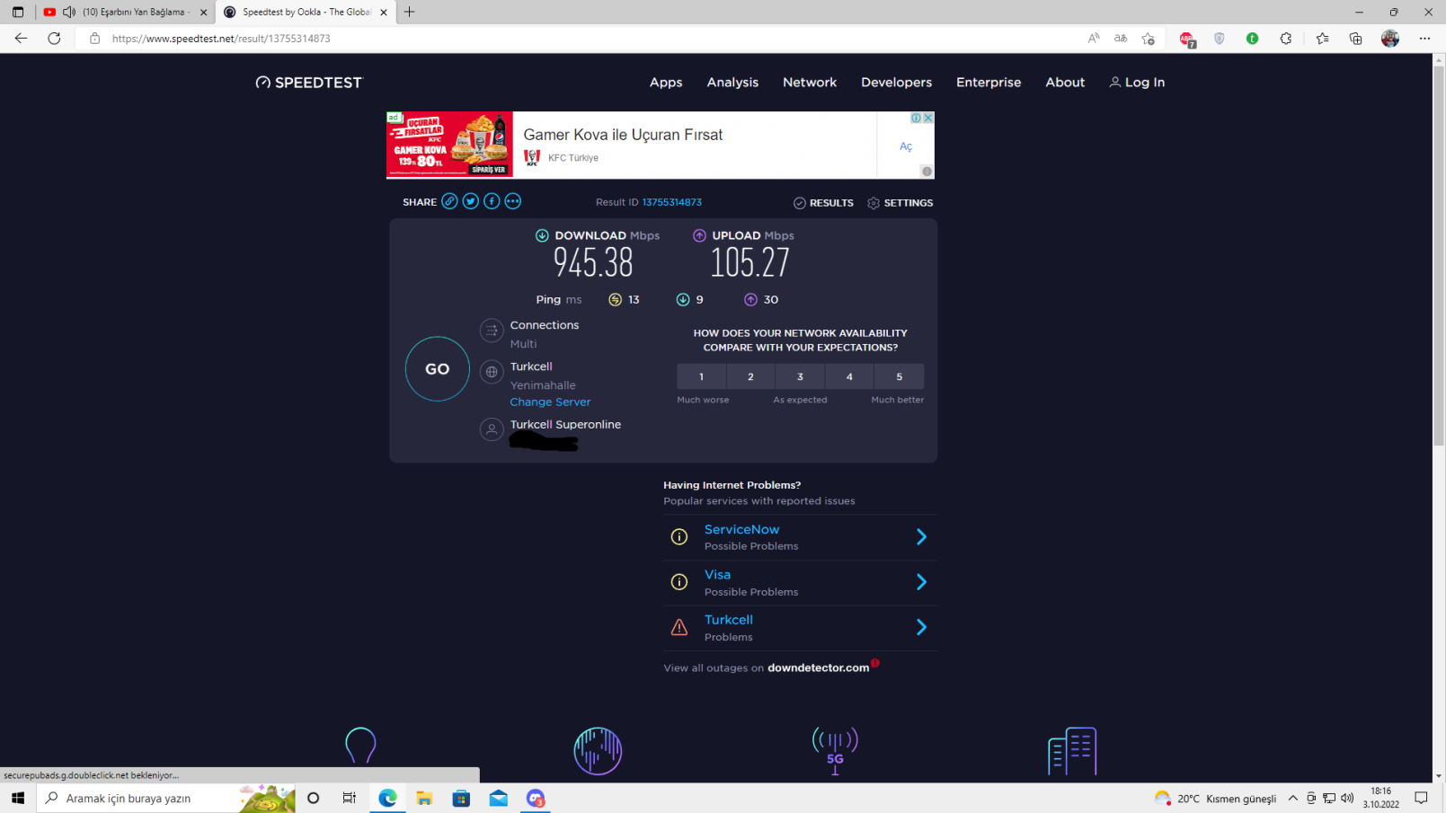
Task: Click the circular globe icon at page bottom
Action: [x=598, y=751]
